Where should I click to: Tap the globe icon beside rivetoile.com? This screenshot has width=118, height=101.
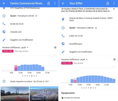coord(4,32)
